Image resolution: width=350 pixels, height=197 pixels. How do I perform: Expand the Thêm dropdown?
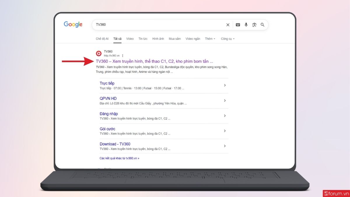click(x=210, y=39)
